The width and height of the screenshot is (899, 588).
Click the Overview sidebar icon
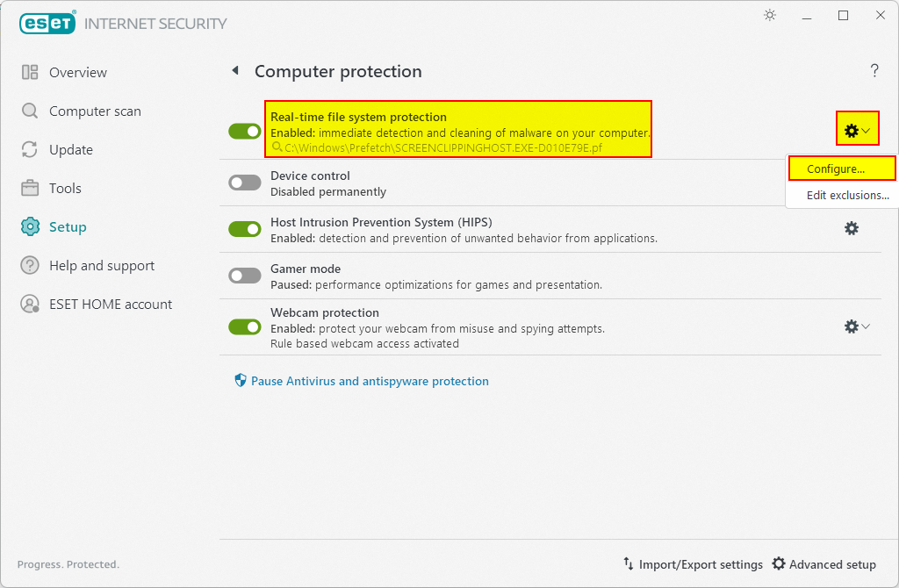[30, 73]
